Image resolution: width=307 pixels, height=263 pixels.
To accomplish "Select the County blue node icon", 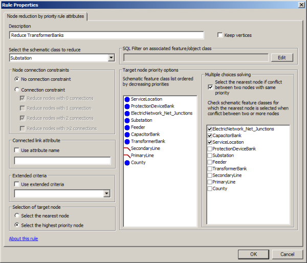I will (127, 163).
